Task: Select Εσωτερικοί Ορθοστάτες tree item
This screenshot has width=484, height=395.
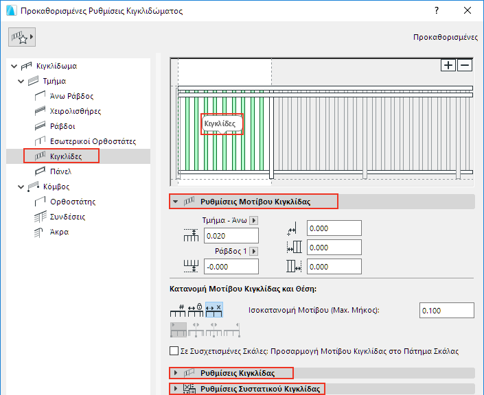Action: [93, 141]
